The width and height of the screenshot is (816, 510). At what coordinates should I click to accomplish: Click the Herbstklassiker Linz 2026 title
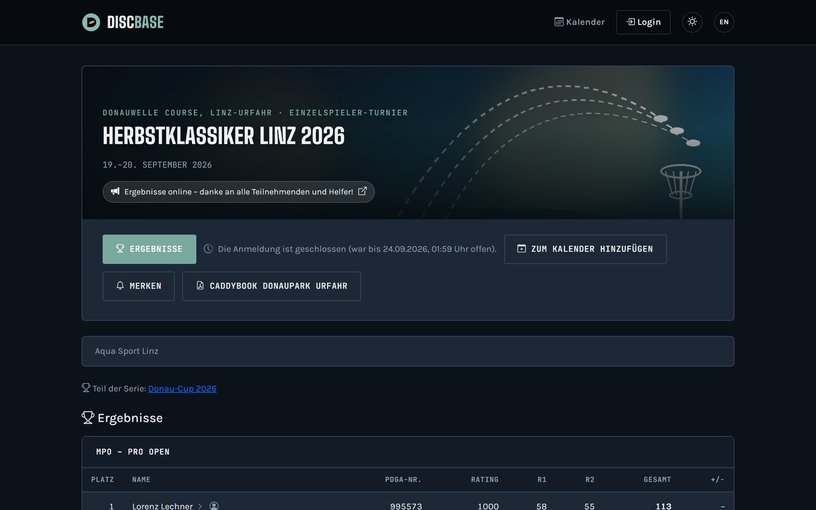click(x=223, y=136)
